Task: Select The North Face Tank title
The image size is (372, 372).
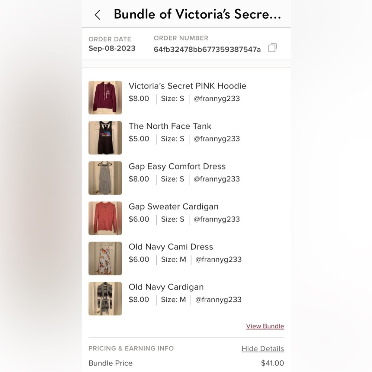Action: click(x=170, y=126)
